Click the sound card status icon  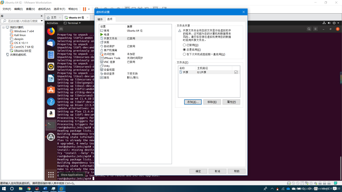point(316,183)
